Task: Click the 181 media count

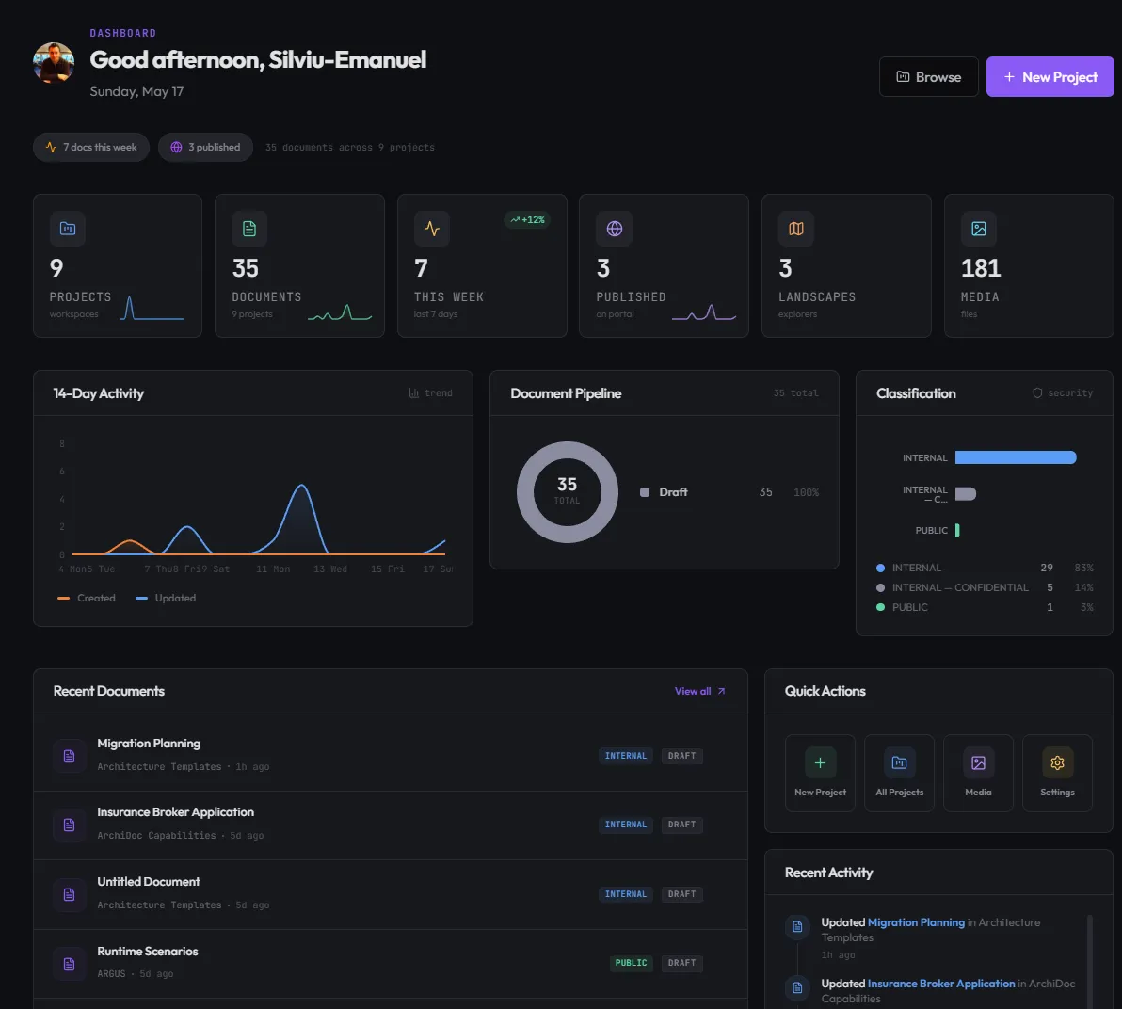Action: 980,268
